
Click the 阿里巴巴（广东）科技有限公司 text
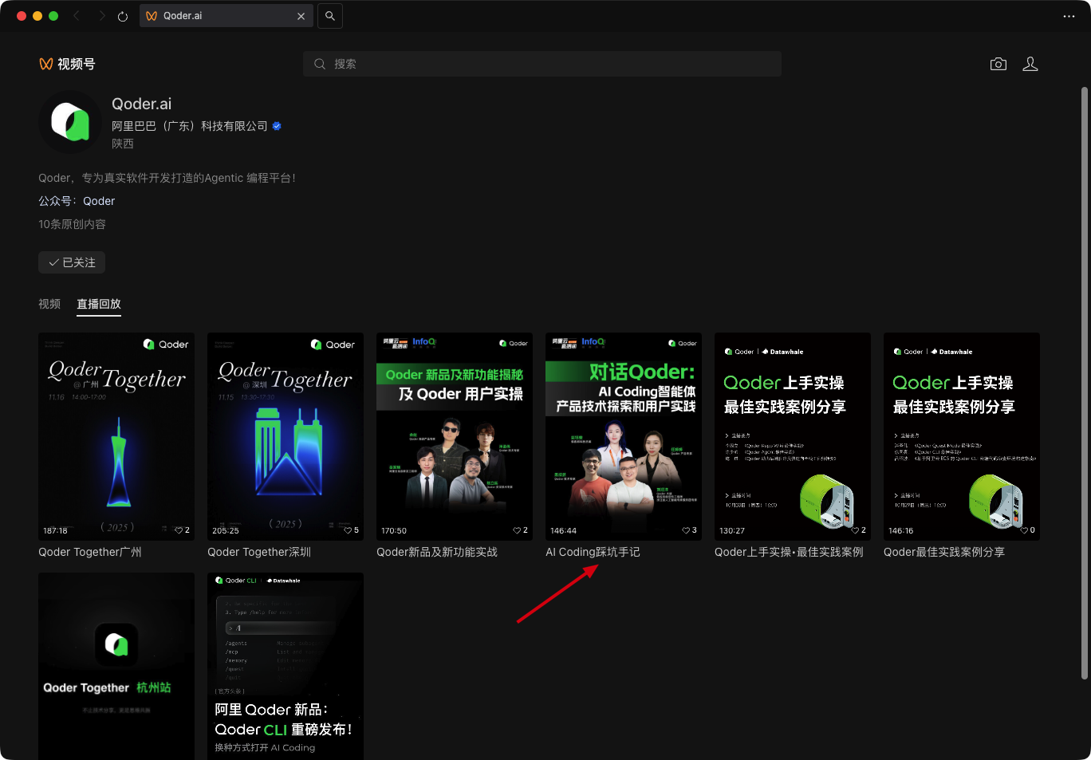[x=190, y=126]
